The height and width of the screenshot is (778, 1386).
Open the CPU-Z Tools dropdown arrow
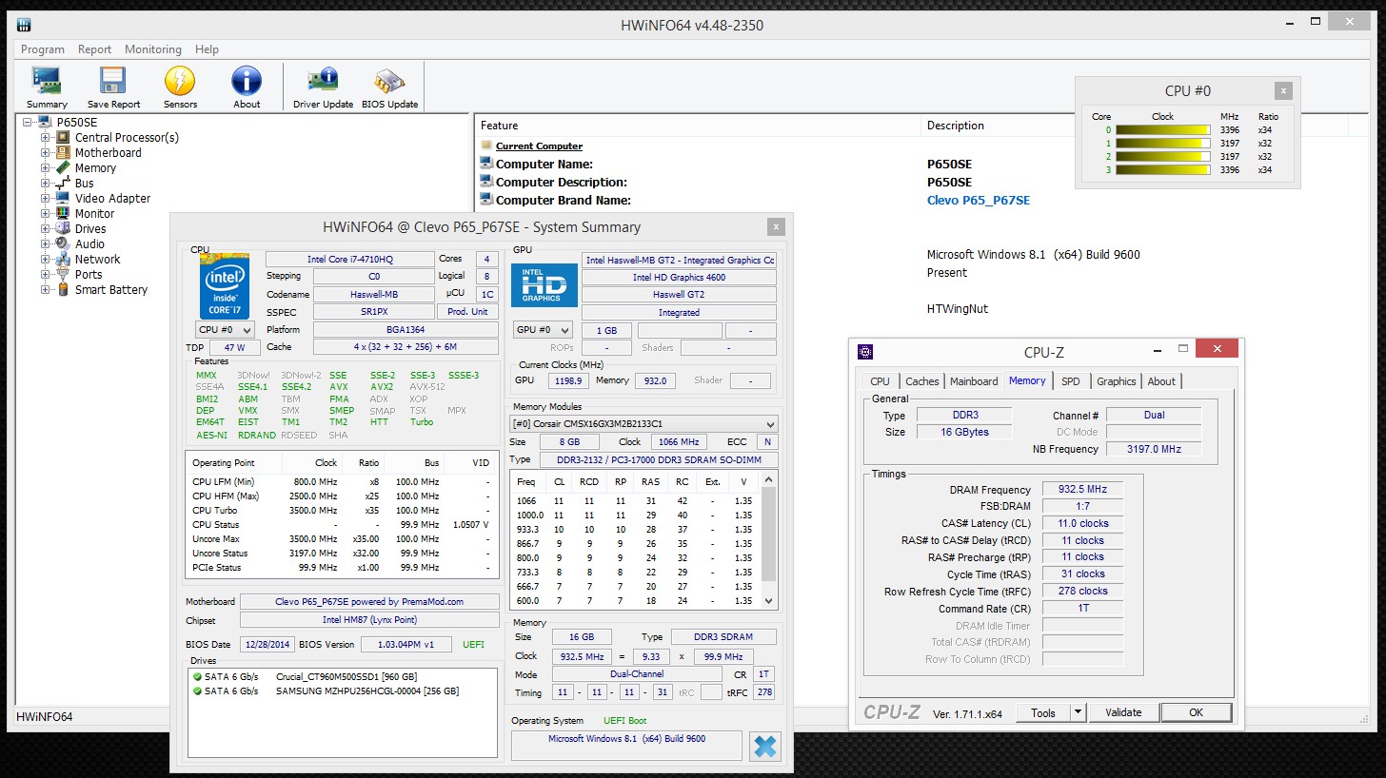click(1078, 712)
